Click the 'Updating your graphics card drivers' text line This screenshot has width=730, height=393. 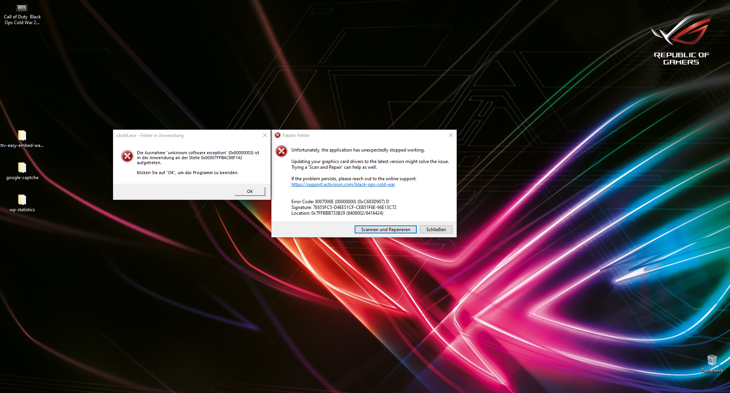370,161
